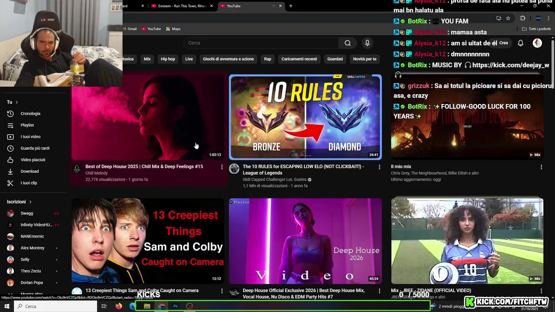Viewport: 555px width, 312px height.
Task: Open the YouTube bookmark
Action: pyautogui.click(x=151, y=29)
